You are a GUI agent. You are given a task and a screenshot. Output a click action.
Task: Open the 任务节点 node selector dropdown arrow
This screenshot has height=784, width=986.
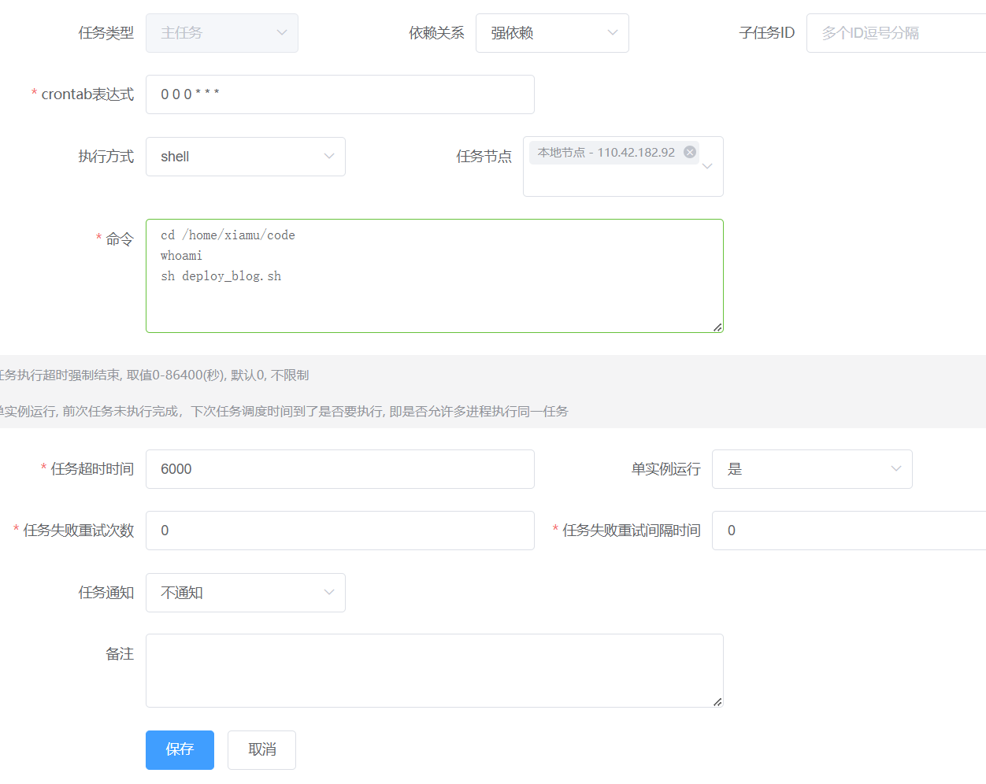pos(706,168)
